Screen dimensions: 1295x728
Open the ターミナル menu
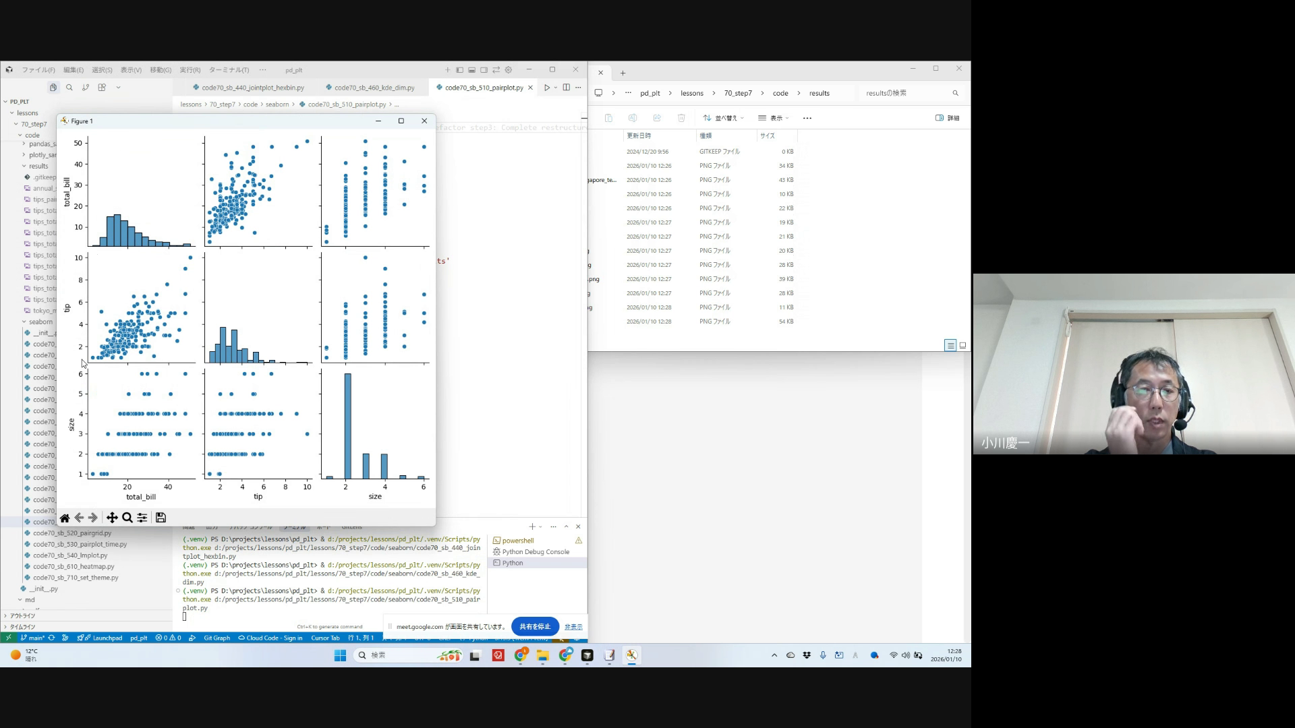[229, 70]
